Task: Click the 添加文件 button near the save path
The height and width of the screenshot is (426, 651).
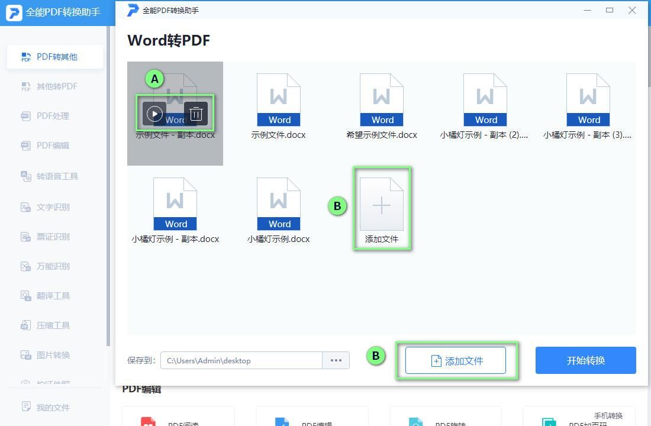Action: [456, 360]
